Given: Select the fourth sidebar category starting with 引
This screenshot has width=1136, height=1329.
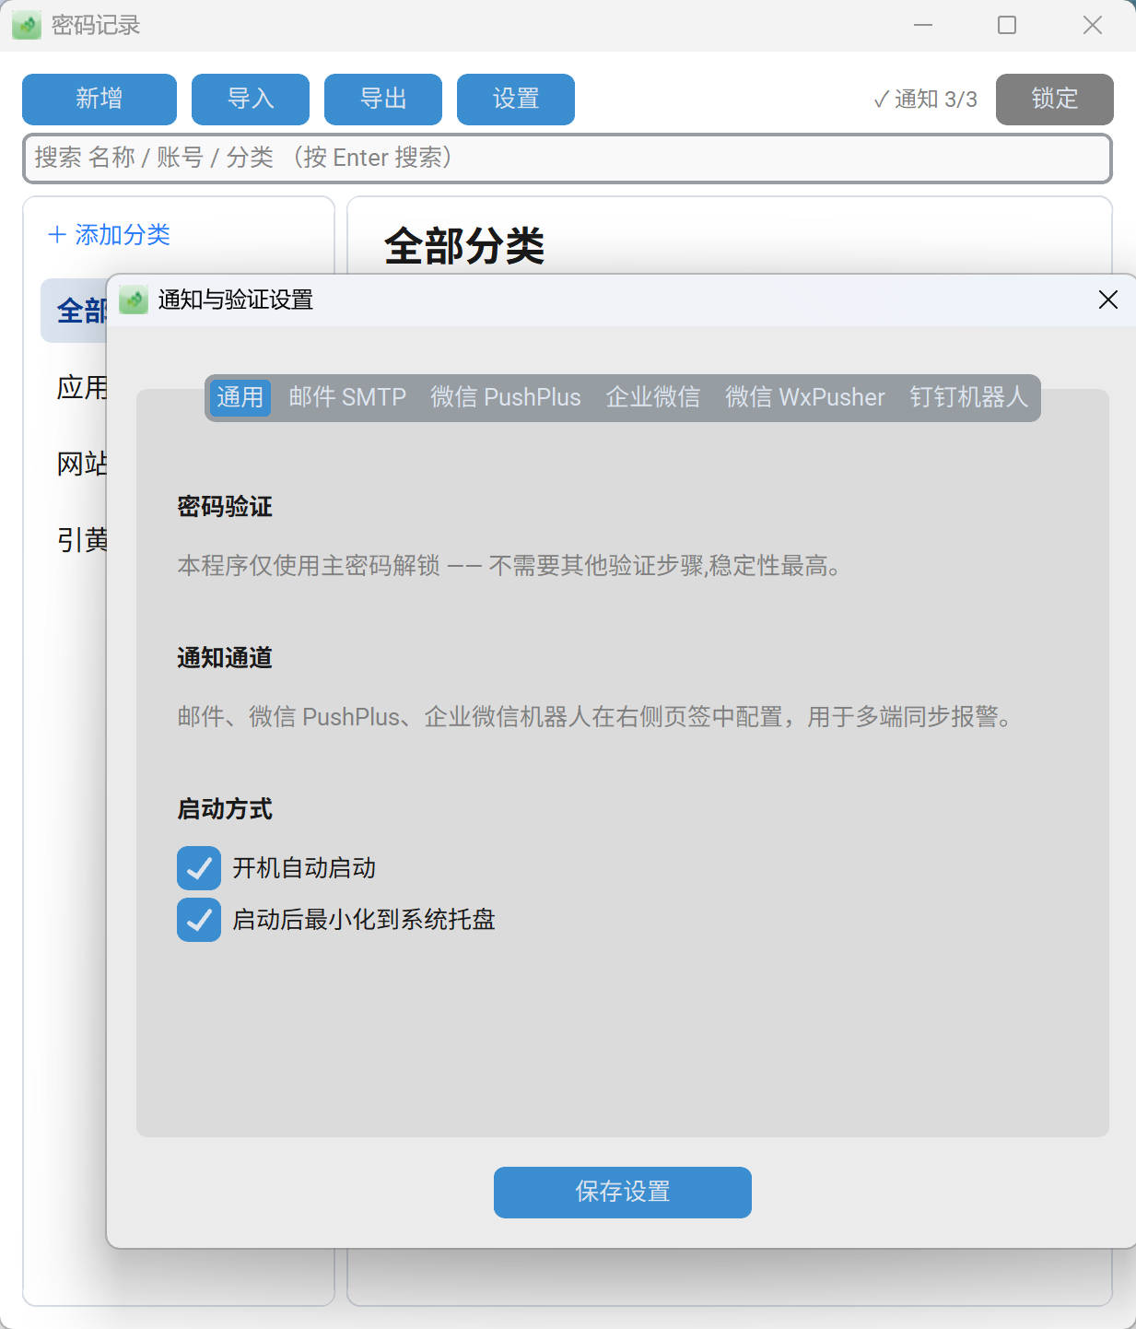Looking at the screenshot, I should (x=82, y=540).
